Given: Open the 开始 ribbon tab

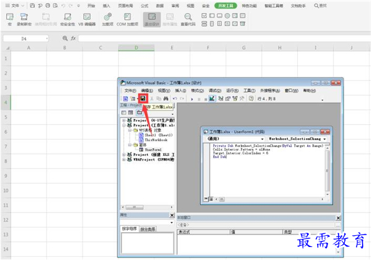Looking at the screenshot, I should (91, 6).
